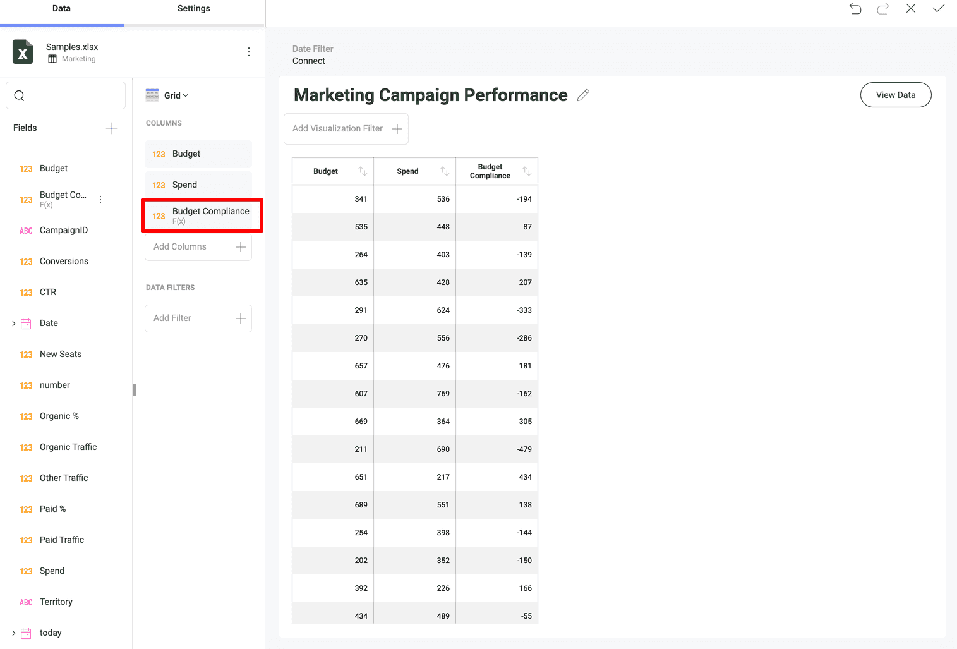Select the CampaignID field
Viewport: 957px width, 649px height.
64,231
